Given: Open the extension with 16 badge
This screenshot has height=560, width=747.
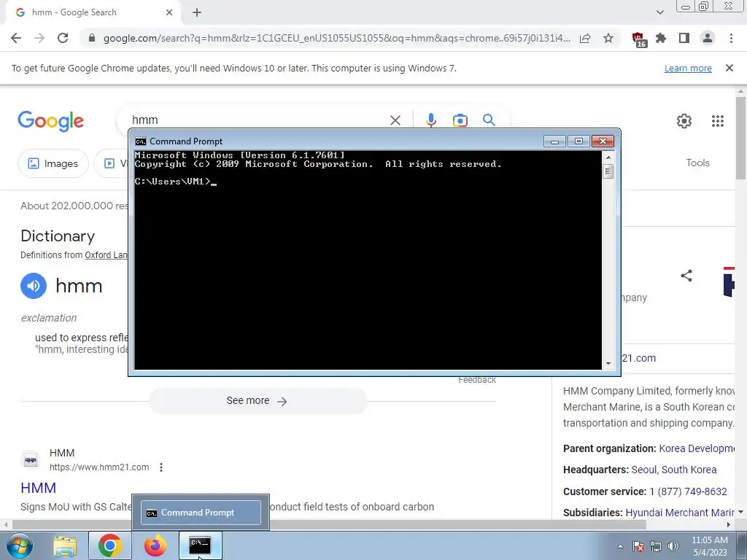Looking at the screenshot, I should [639, 39].
